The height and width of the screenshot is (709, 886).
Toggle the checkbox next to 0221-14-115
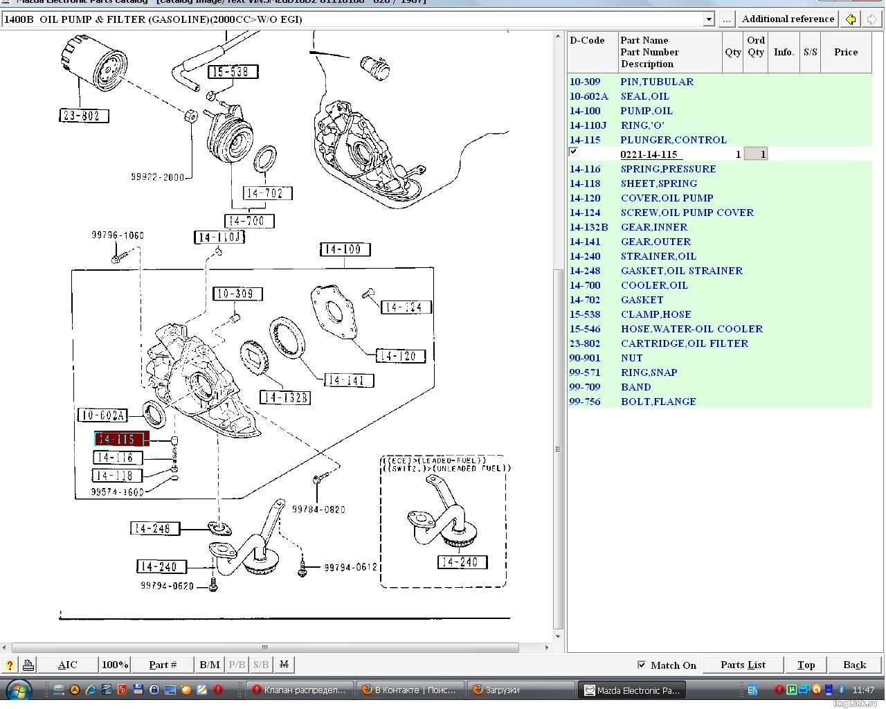(573, 152)
